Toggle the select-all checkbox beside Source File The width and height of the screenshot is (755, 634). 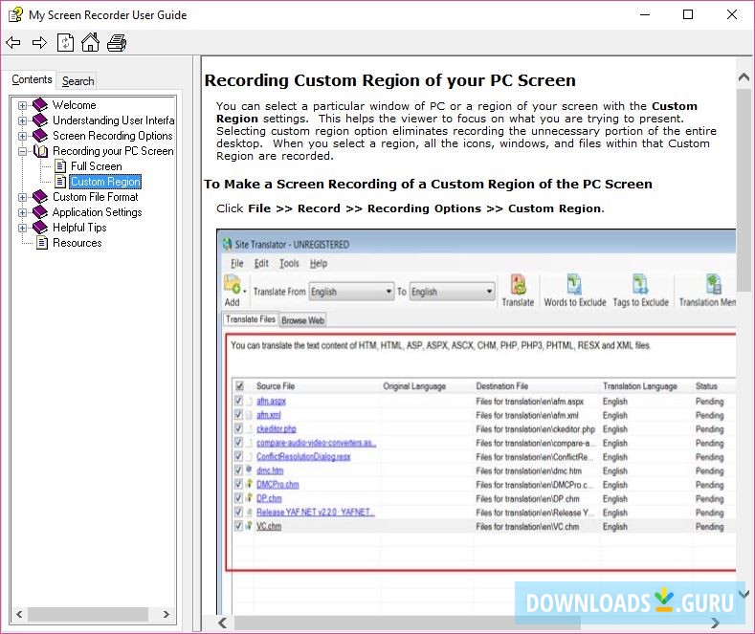tap(239, 386)
